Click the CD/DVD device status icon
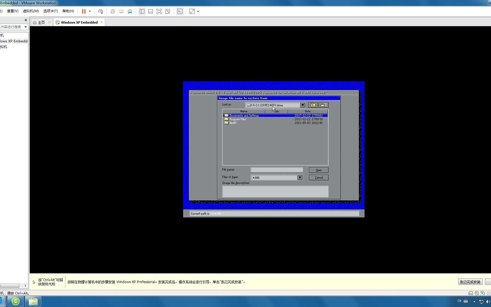 pyautogui.click(x=477, y=293)
